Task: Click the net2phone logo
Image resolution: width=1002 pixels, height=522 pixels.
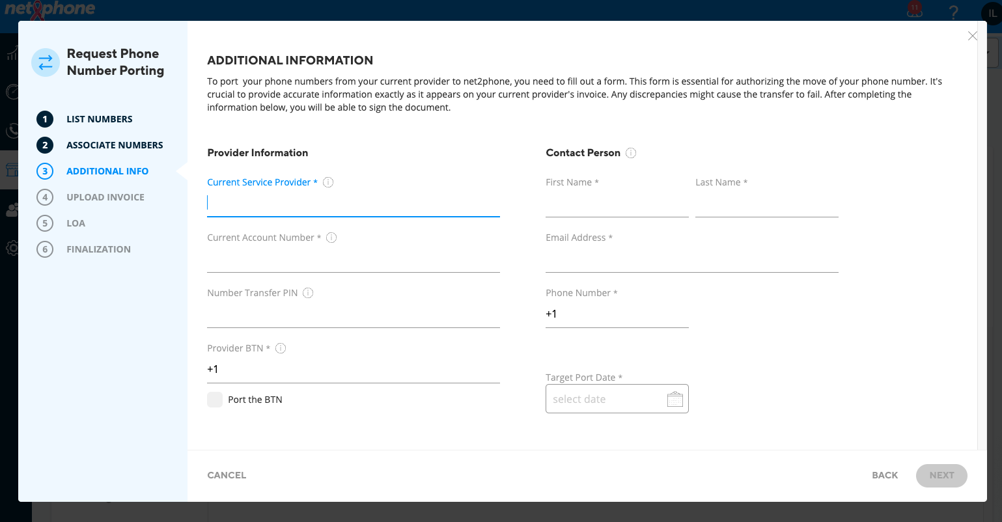Action: pyautogui.click(x=49, y=10)
